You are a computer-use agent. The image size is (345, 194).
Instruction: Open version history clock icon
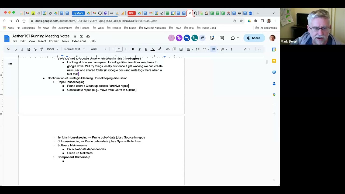point(212,38)
